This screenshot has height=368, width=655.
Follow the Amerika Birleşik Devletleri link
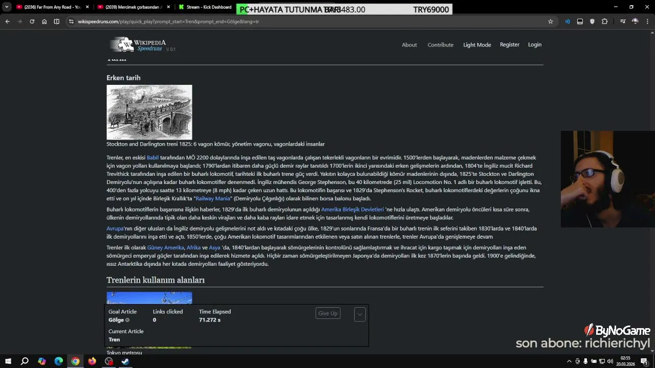coord(353,210)
